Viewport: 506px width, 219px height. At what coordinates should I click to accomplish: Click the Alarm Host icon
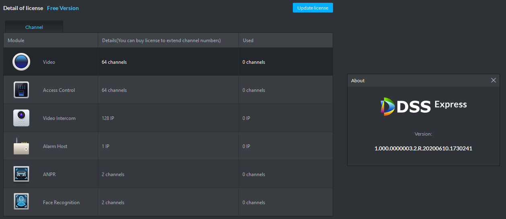click(21, 146)
